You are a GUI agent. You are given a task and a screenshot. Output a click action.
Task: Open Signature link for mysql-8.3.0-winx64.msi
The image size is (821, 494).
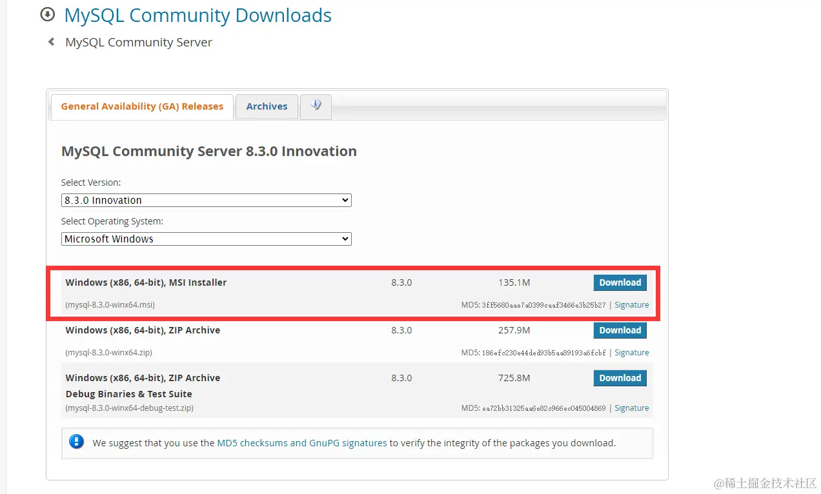[x=631, y=304]
